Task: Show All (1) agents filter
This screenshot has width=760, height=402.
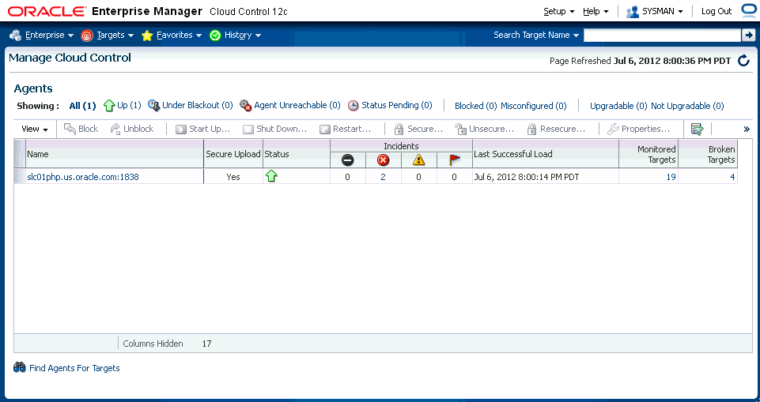Action: pos(82,106)
